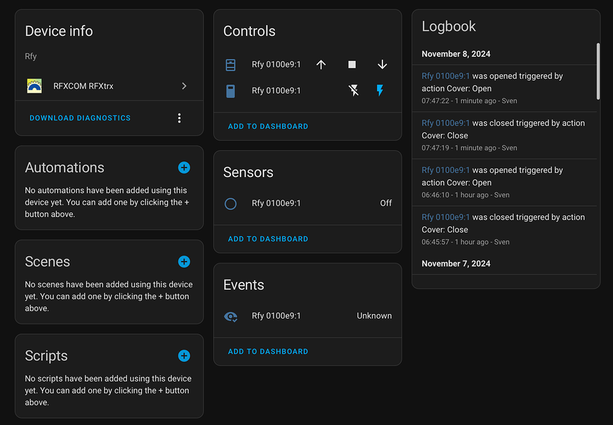Screen dimensions: 613x425
Task: Open the three-dot overflow menu in Device info
Action: pos(179,118)
